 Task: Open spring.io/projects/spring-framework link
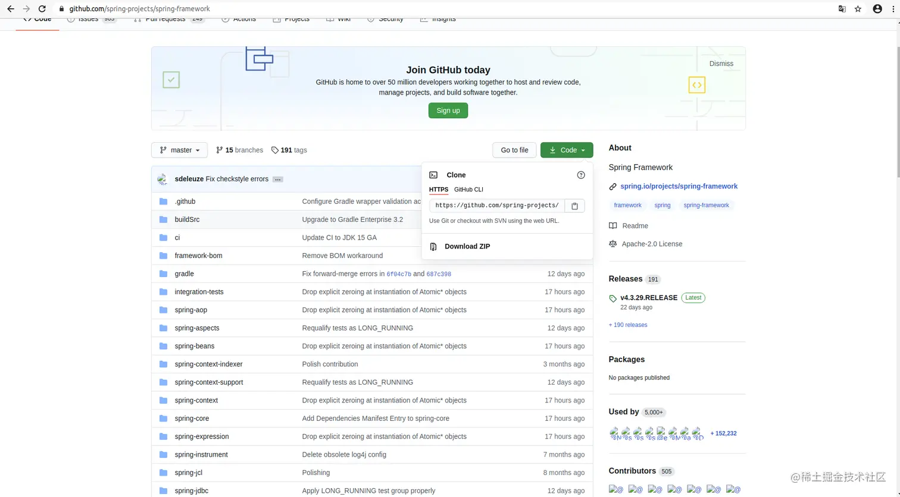point(679,186)
